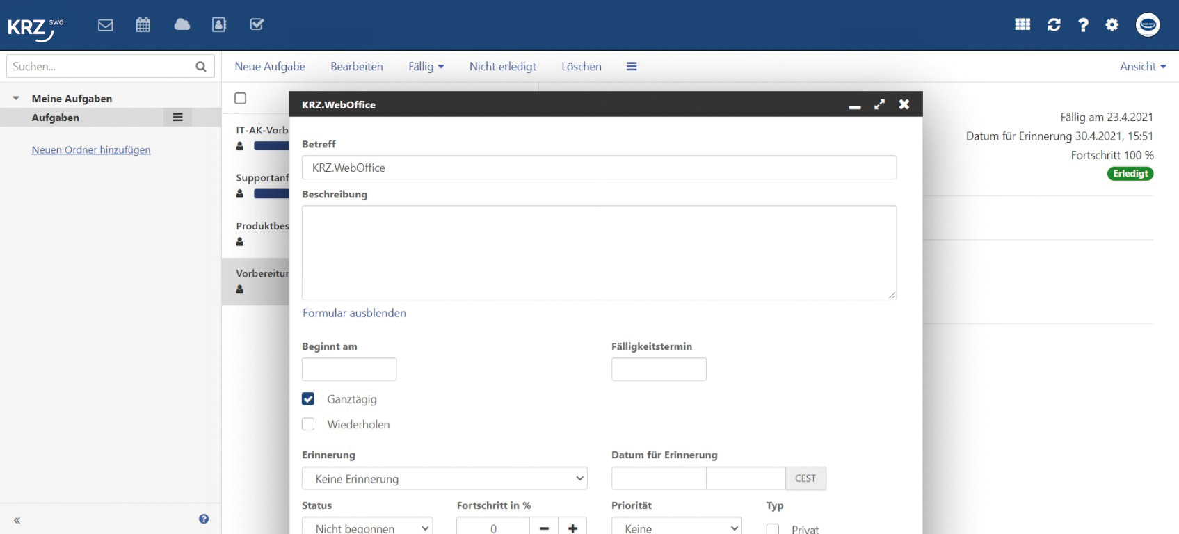Click Nicht erledigt in toolbar
1179x534 pixels.
[x=503, y=67]
